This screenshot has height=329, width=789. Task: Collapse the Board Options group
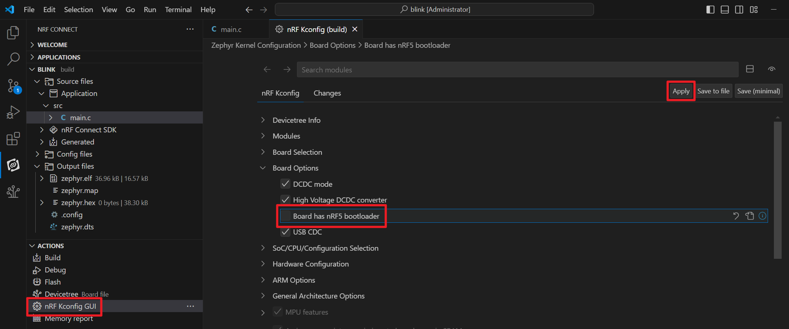(x=263, y=168)
